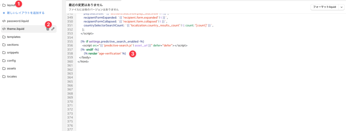The height and width of the screenshot is (131, 346).
Task: Open password.liquid file
Action: (18, 21)
